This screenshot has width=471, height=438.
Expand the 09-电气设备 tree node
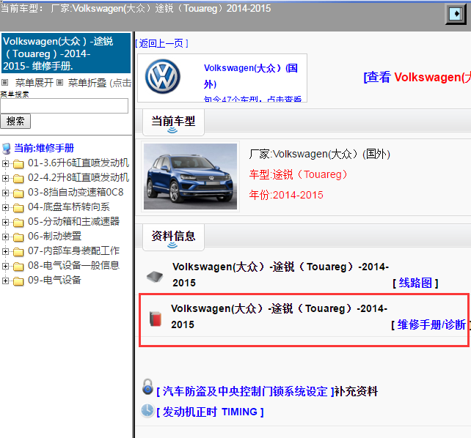[5, 281]
